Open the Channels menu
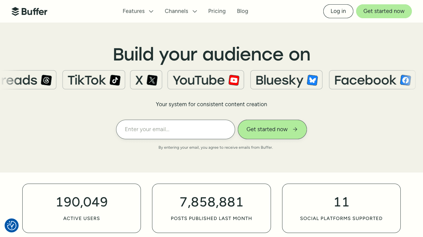The image size is (423, 237). pyautogui.click(x=181, y=11)
